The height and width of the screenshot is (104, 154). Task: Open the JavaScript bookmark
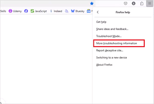click(x=38, y=11)
